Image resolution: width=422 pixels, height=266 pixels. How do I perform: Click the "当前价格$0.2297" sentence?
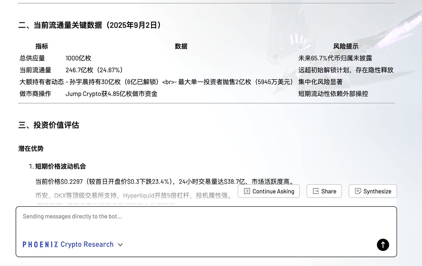[x=165, y=182]
